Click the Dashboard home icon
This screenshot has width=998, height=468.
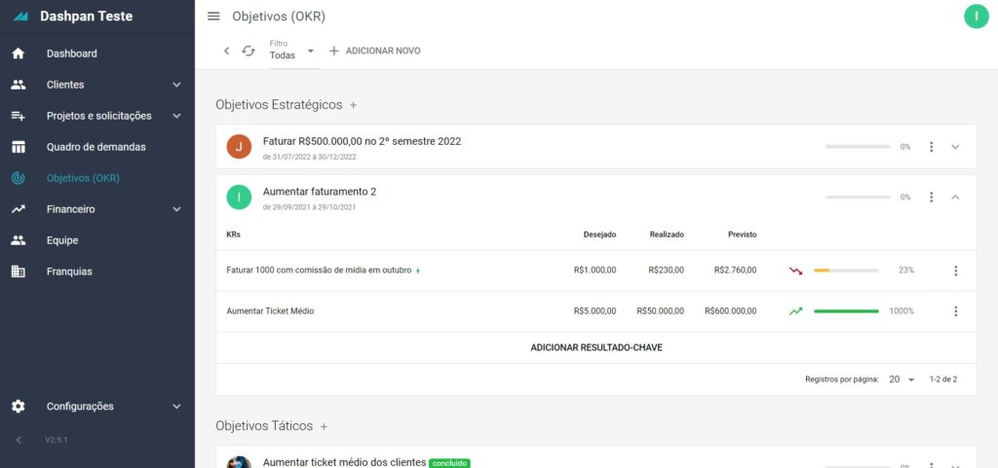[x=19, y=54]
